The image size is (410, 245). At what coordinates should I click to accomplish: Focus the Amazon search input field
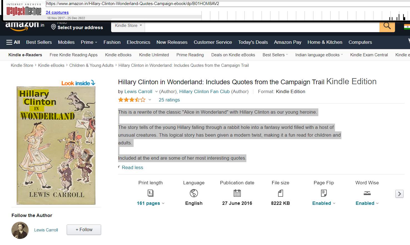pyautogui.click(x=262, y=27)
